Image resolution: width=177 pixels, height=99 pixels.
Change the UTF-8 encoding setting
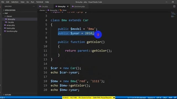pyautogui.click(x=159, y=98)
